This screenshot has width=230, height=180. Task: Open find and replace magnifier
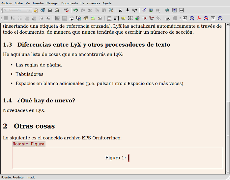pyautogui.click(x=111, y=10)
